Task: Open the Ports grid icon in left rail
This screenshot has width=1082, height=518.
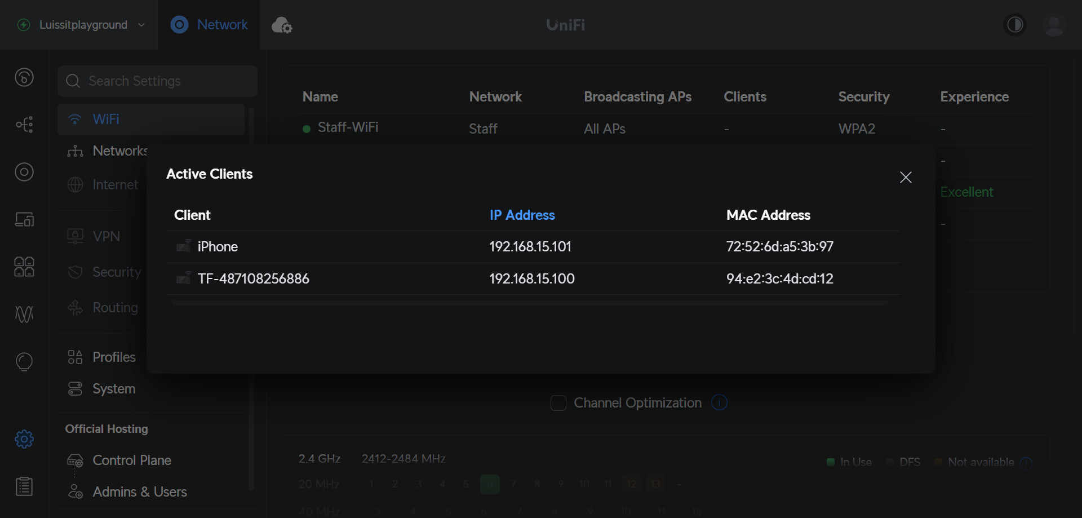Action: click(x=24, y=267)
